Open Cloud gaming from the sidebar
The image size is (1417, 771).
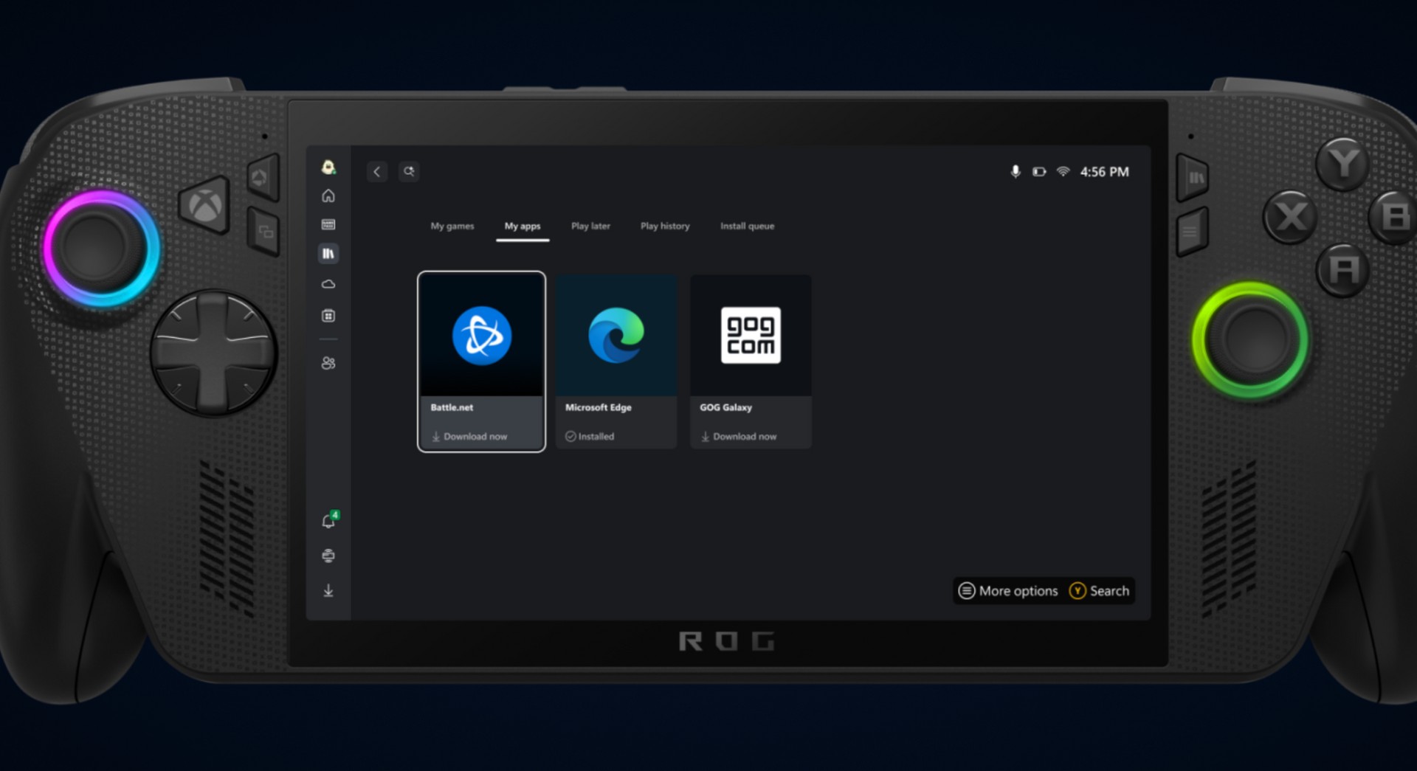click(x=328, y=284)
